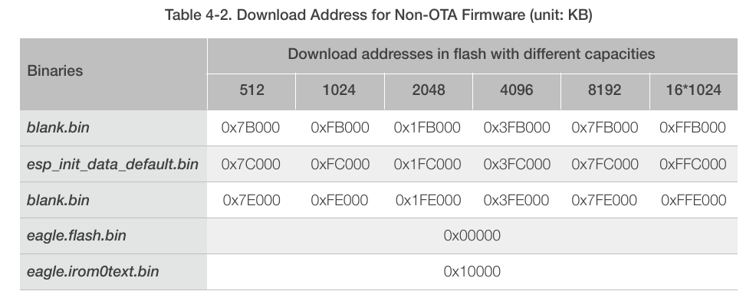Screen dimensions: 756x301
Task: Click the 0x1FE000 address cell
Action: coord(428,201)
